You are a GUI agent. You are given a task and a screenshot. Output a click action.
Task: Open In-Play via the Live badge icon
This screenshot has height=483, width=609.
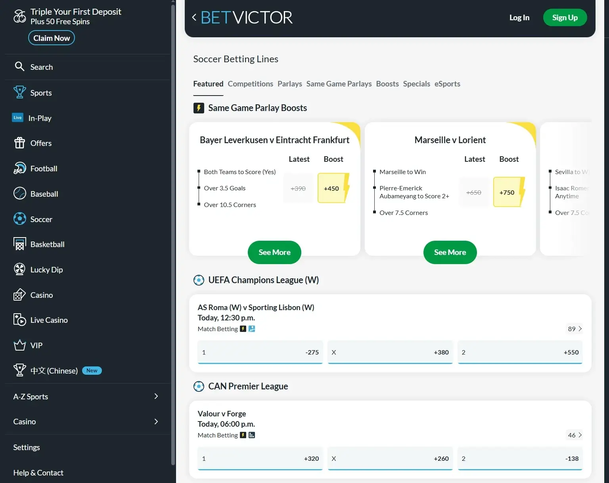(x=18, y=118)
